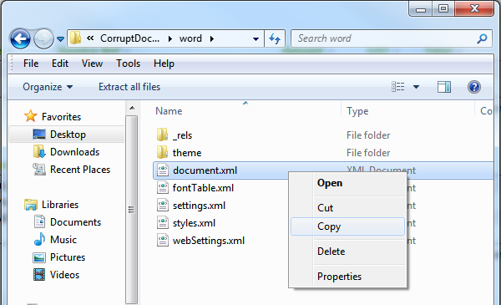Click the Documents library icon

[x=39, y=222]
